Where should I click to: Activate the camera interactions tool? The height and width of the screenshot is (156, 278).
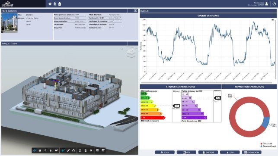[x=56, y=150]
